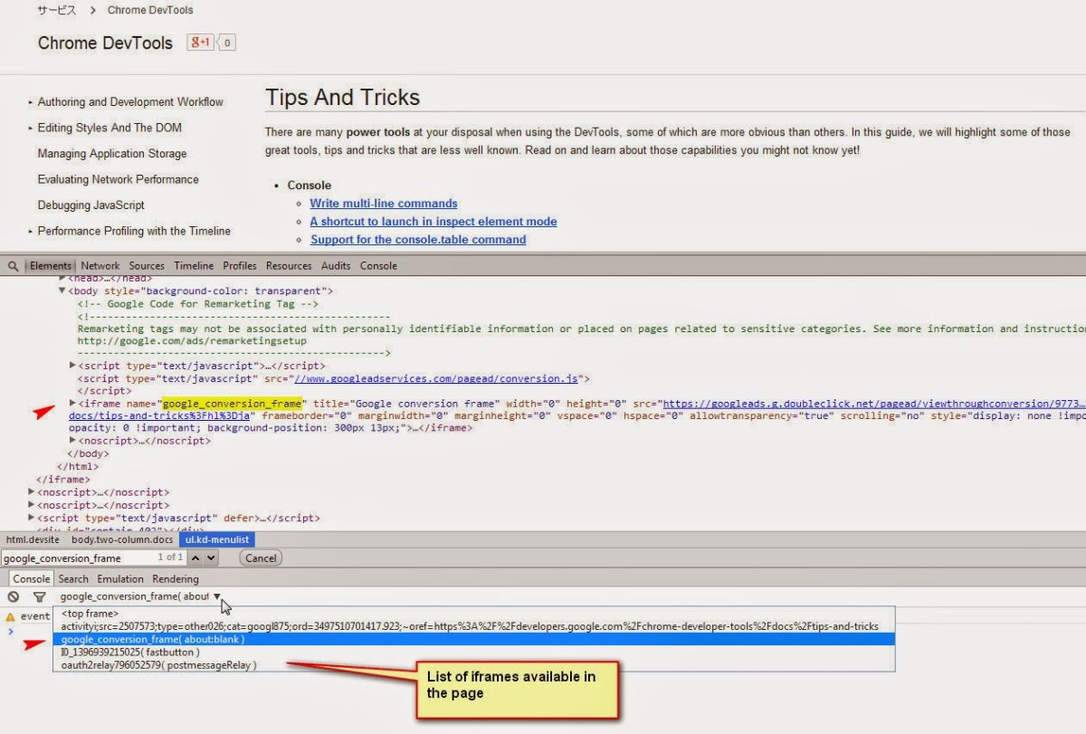Switch to the Audits panel
Viewport: 1086px width, 734px height.
(336, 266)
